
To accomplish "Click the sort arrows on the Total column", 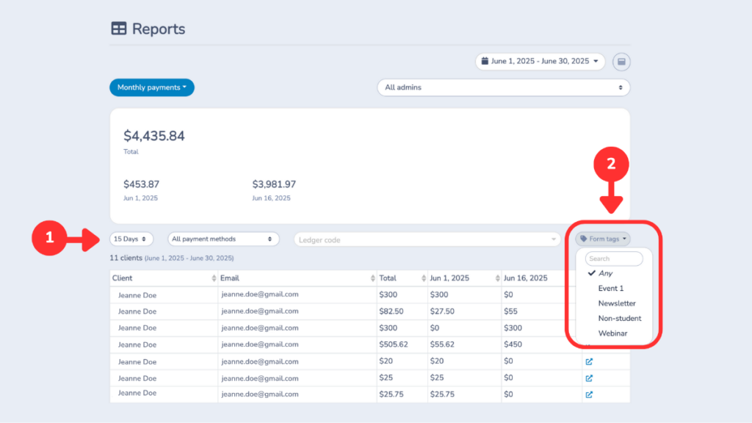I will (x=424, y=278).
